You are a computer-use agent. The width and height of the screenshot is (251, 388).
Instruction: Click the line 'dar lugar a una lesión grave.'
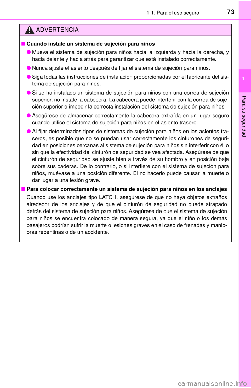(x=66, y=180)
